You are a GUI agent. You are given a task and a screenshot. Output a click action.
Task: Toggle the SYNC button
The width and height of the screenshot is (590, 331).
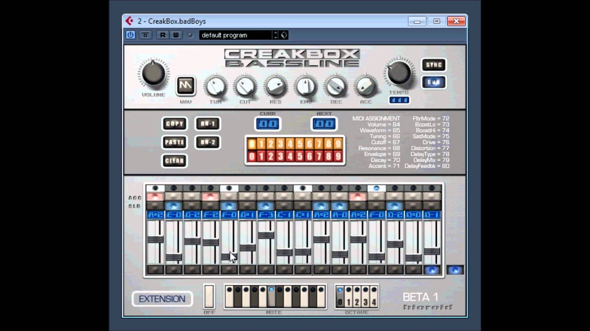[x=433, y=65]
